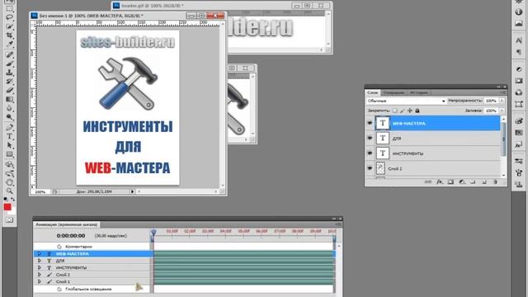Open document status info arrow menu
The height and width of the screenshot is (297, 528).
[x=132, y=191]
